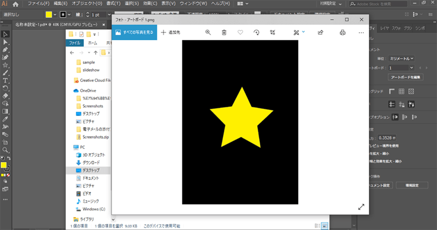437x230 pixels.
Task: Click the yellow fill swatch in toolbar
Action: 4,165
